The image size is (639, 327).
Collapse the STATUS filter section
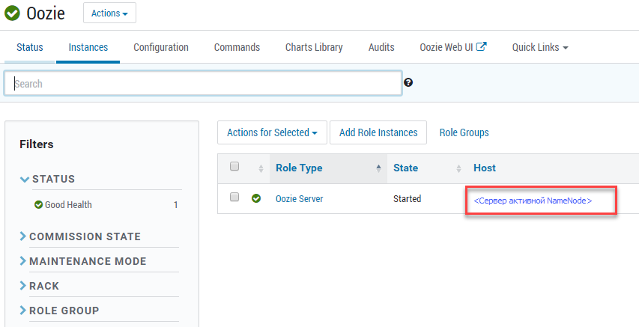pos(25,180)
